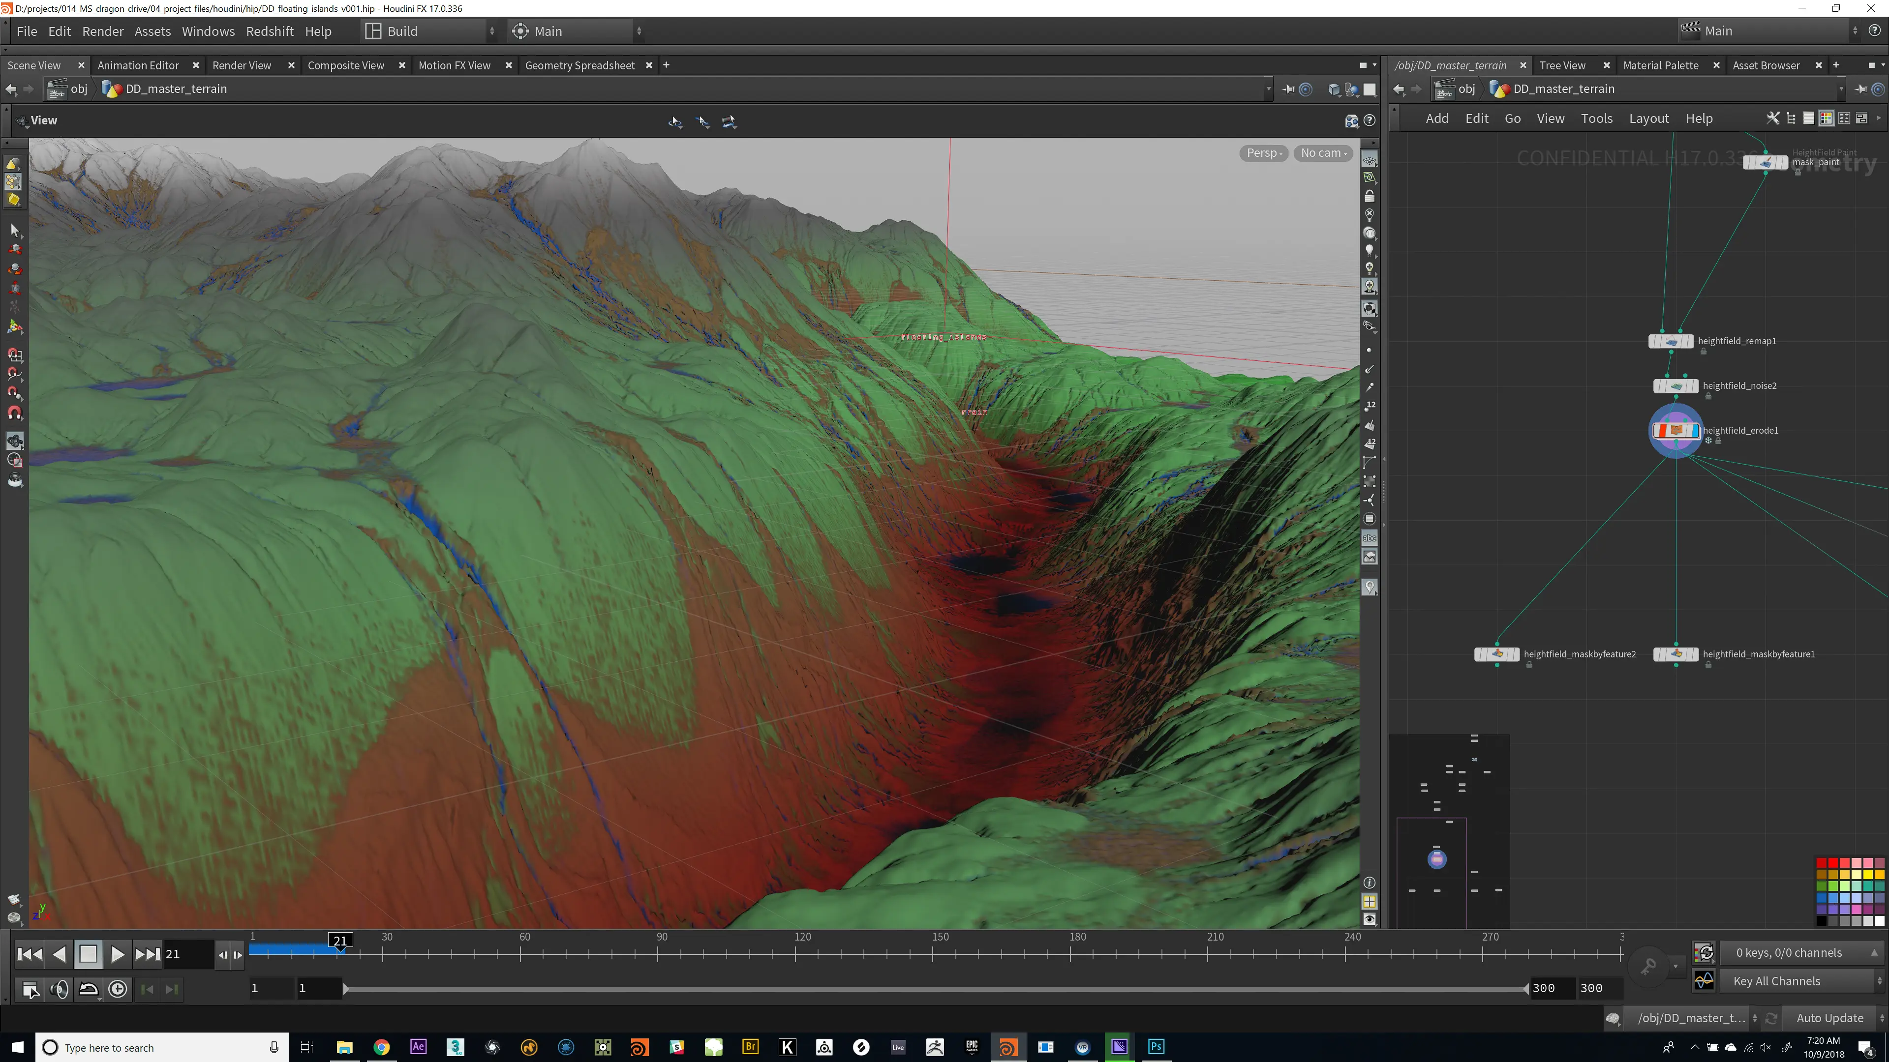Image resolution: width=1889 pixels, height=1062 pixels.
Task: Play the timeline in reverse
Action: (60, 953)
